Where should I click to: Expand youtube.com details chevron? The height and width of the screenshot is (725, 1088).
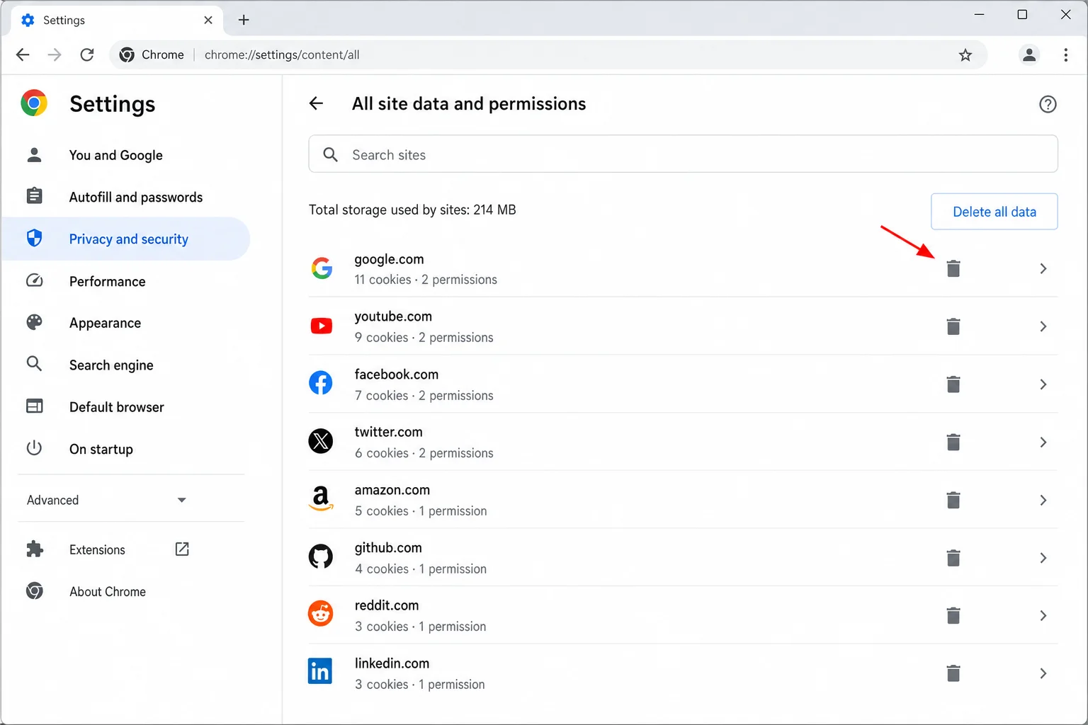[1043, 326]
